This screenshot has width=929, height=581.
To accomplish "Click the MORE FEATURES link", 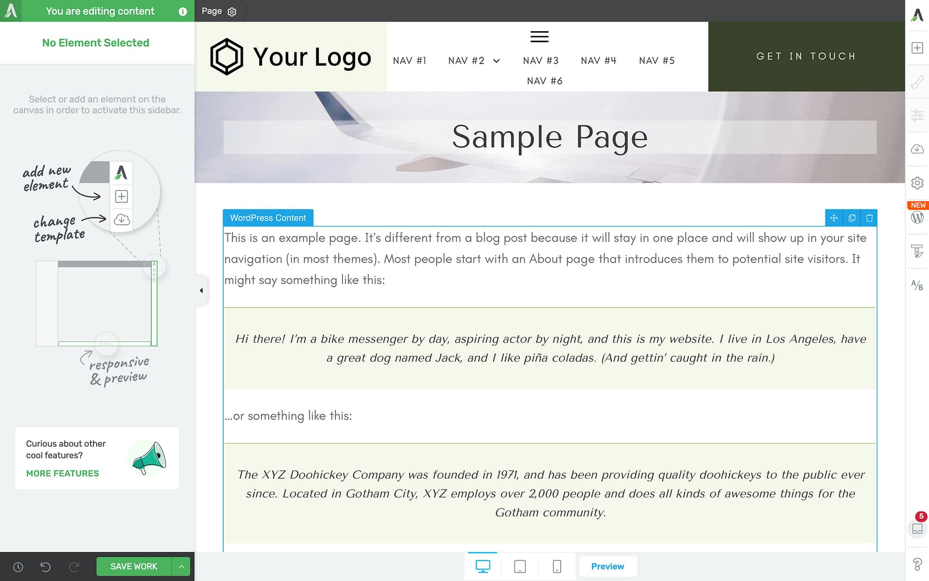I will [62, 473].
